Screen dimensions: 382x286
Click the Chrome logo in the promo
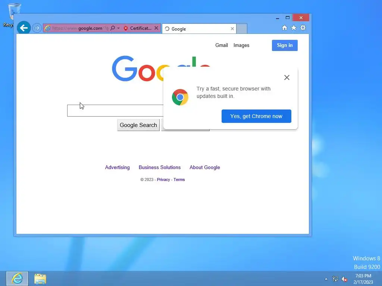point(180,97)
